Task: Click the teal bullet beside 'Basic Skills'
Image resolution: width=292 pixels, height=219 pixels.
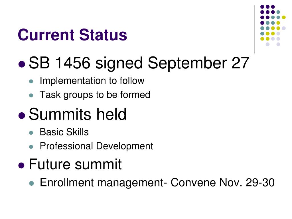Action: point(31,133)
